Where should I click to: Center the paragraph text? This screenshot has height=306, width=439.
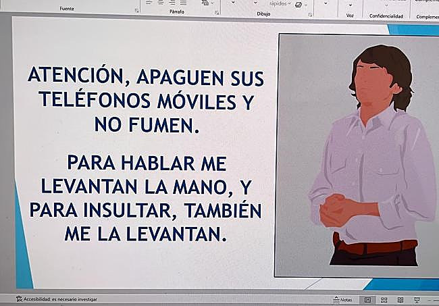(x=161, y=3)
